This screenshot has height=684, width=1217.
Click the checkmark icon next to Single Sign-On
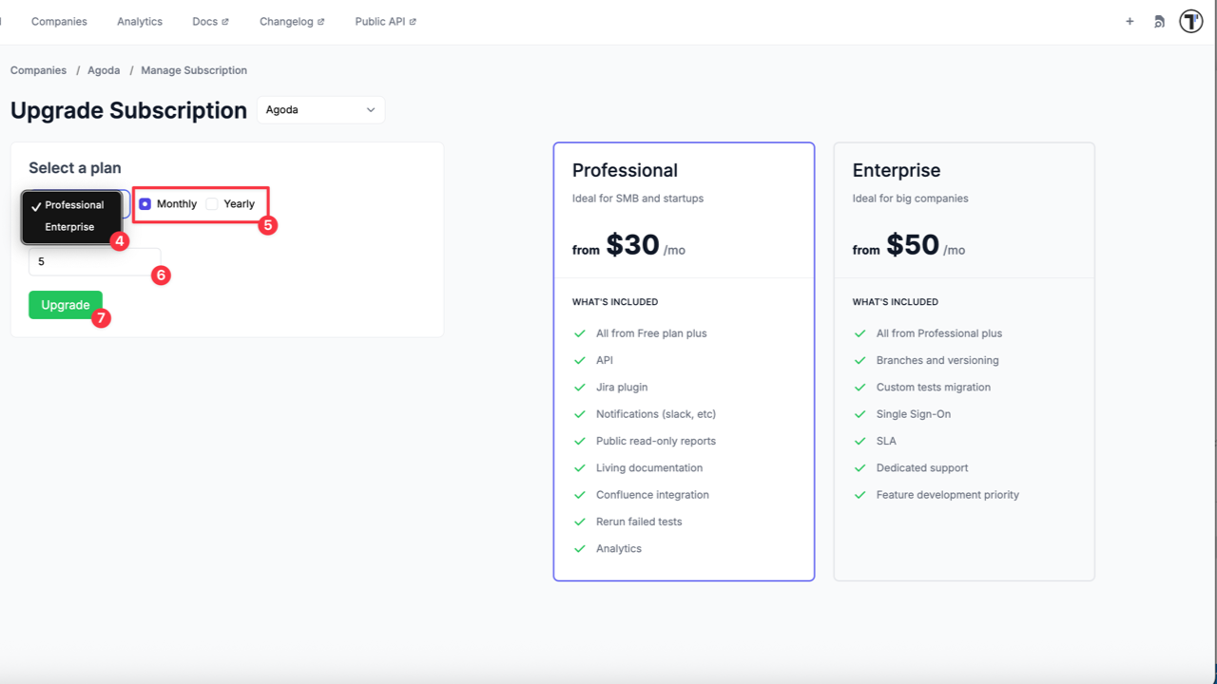(860, 414)
